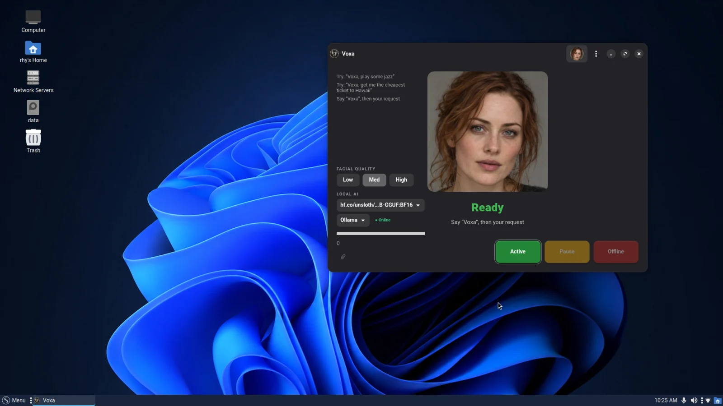Click the counter value 0
This screenshot has width=723, height=406.
[x=338, y=243]
